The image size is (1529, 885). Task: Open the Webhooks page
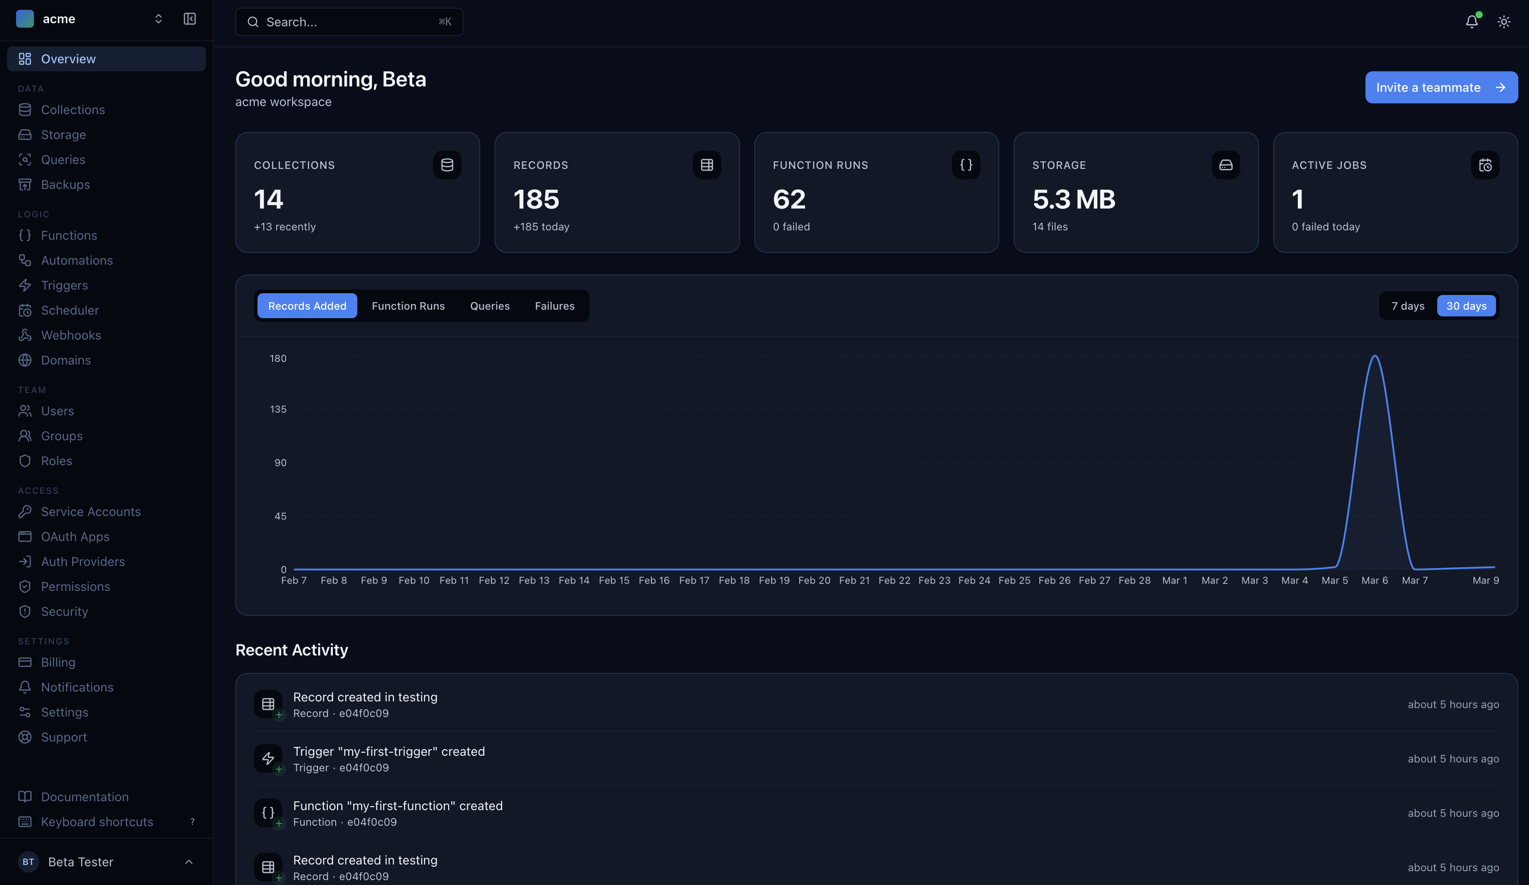pyautogui.click(x=71, y=335)
